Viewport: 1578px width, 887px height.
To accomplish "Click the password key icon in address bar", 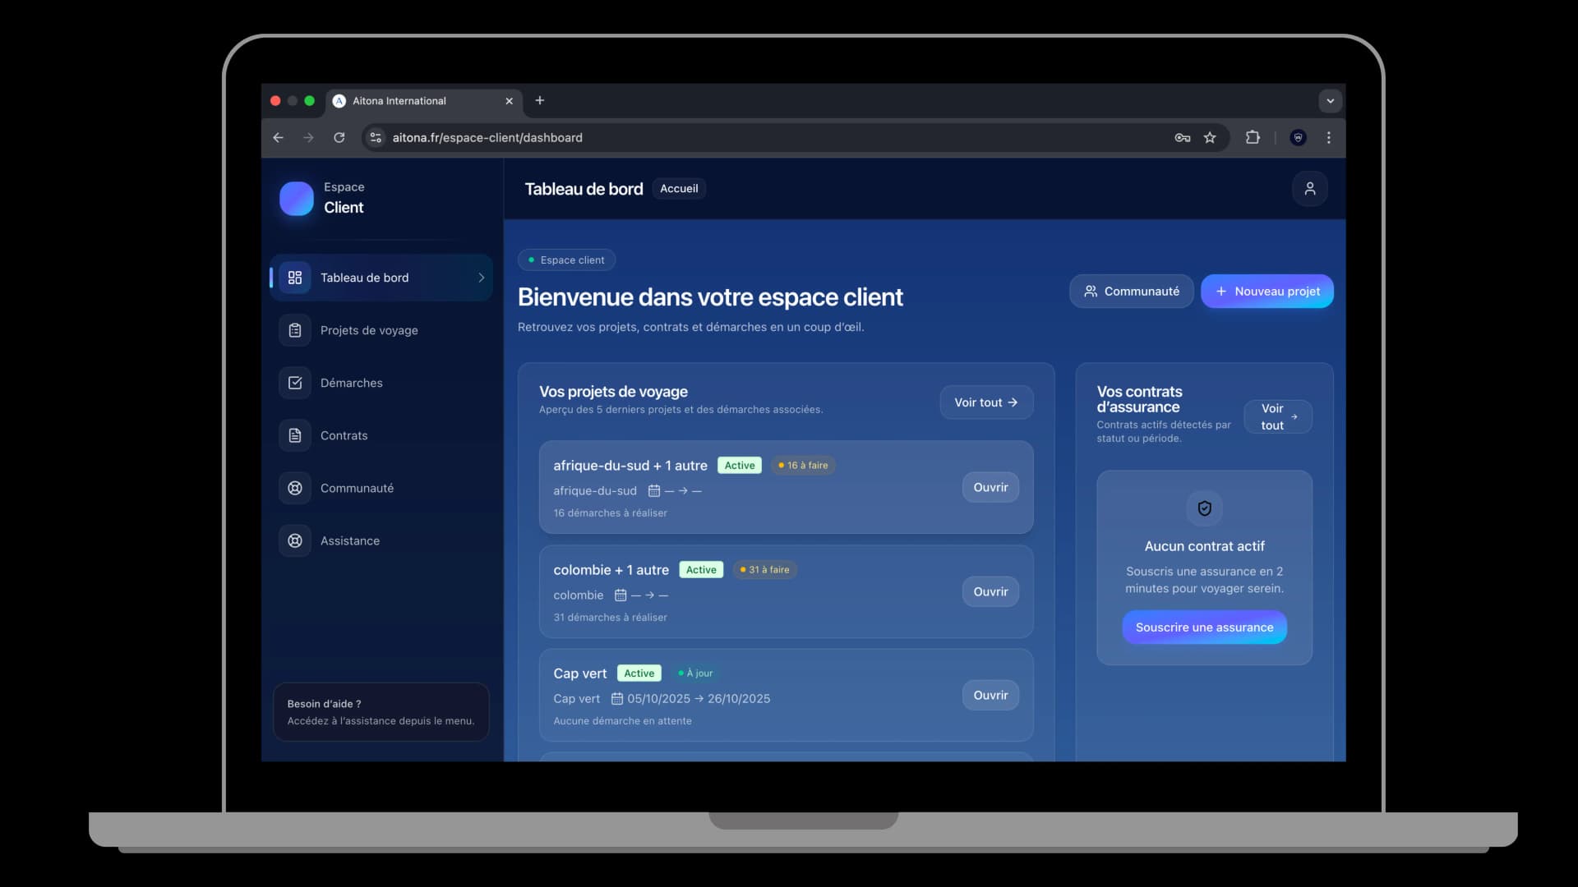I will (1182, 138).
